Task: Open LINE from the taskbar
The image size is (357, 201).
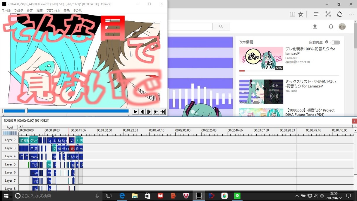Action: coord(237,196)
